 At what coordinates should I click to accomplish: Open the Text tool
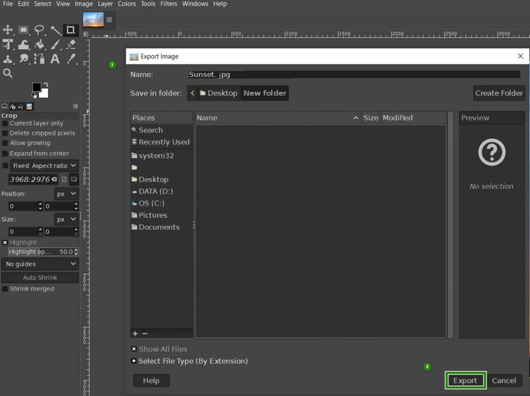[x=56, y=59]
